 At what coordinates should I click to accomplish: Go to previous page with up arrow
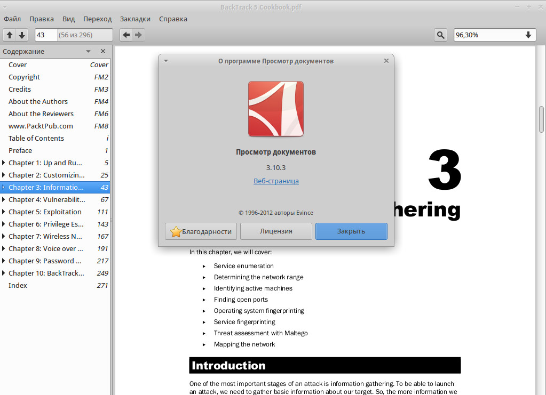[10, 35]
